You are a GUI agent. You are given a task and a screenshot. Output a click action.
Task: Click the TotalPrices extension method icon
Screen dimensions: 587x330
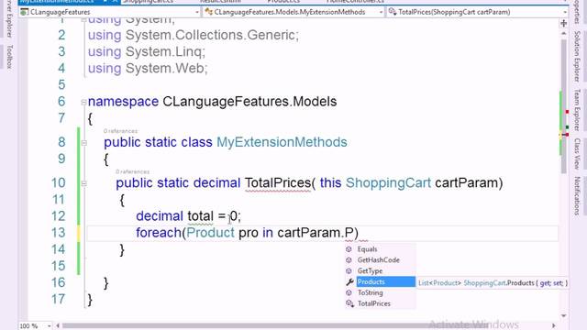tap(349, 303)
